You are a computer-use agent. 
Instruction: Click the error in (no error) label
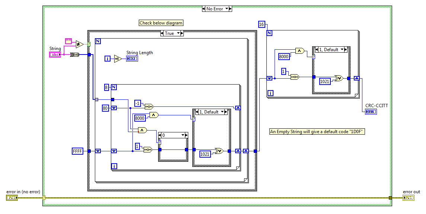click(x=23, y=192)
